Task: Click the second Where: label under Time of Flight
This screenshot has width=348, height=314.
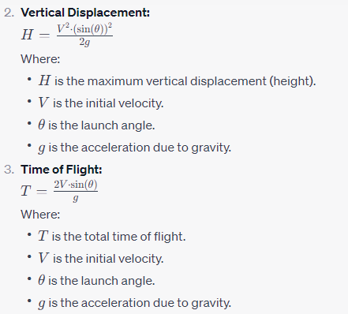Action: [40, 214]
